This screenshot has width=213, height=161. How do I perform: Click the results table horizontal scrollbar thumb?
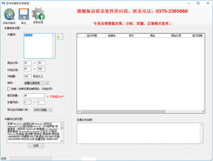(x=123, y=111)
